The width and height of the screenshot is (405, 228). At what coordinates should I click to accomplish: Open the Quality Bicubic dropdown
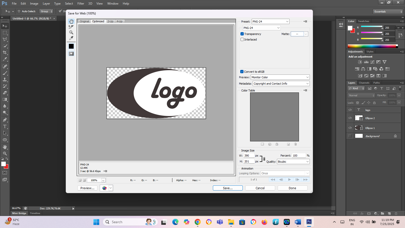tap(293, 162)
